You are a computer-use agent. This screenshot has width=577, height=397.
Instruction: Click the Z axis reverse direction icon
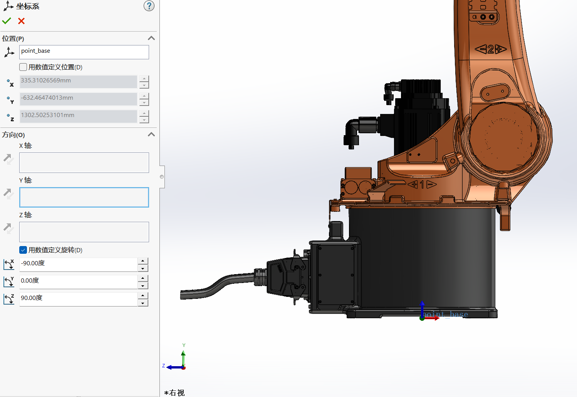[8, 228]
